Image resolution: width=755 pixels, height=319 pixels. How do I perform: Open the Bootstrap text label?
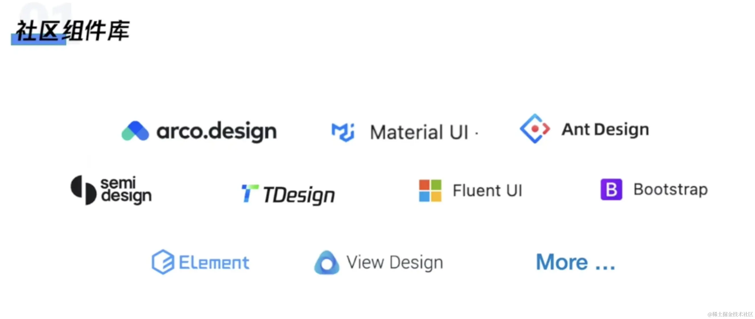(671, 189)
